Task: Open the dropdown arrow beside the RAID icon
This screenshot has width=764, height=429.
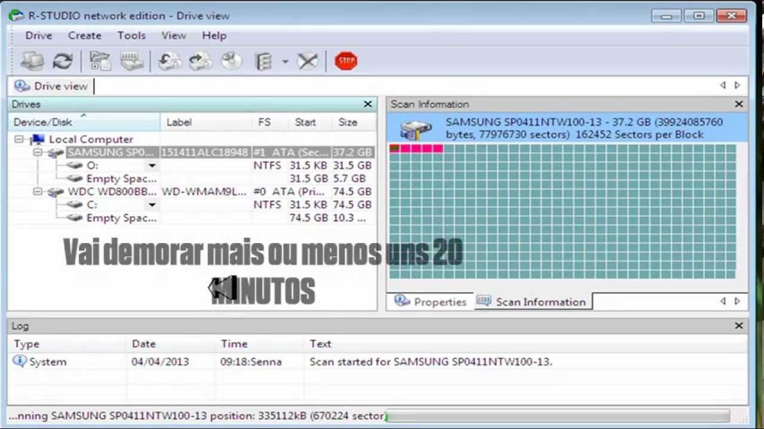Action: point(285,61)
